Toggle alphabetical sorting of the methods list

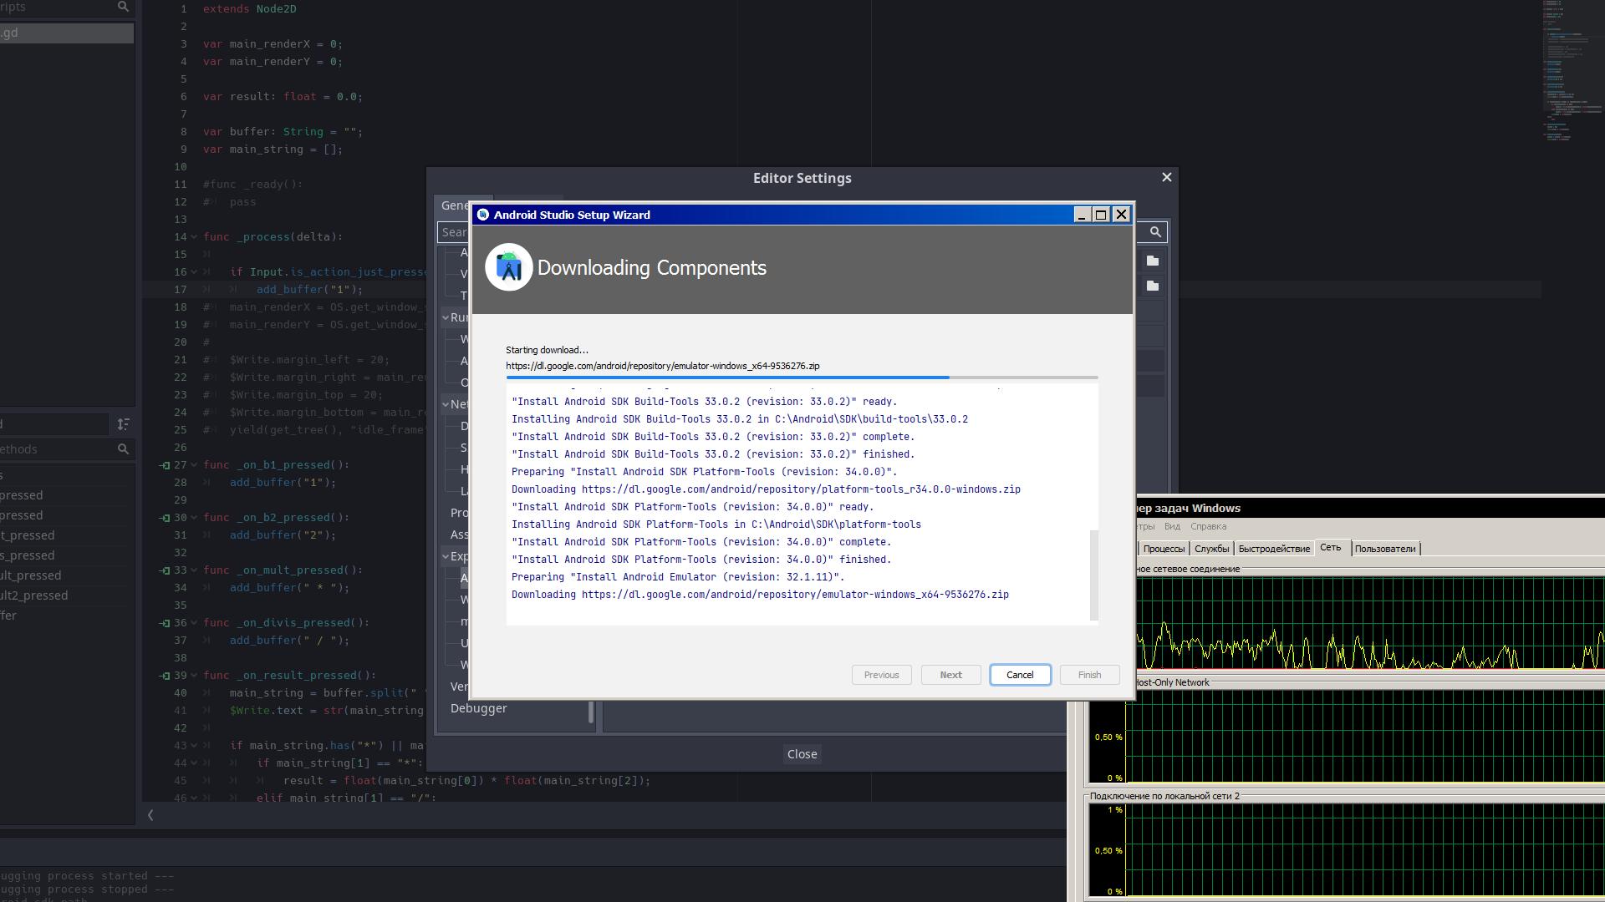click(x=123, y=424)
